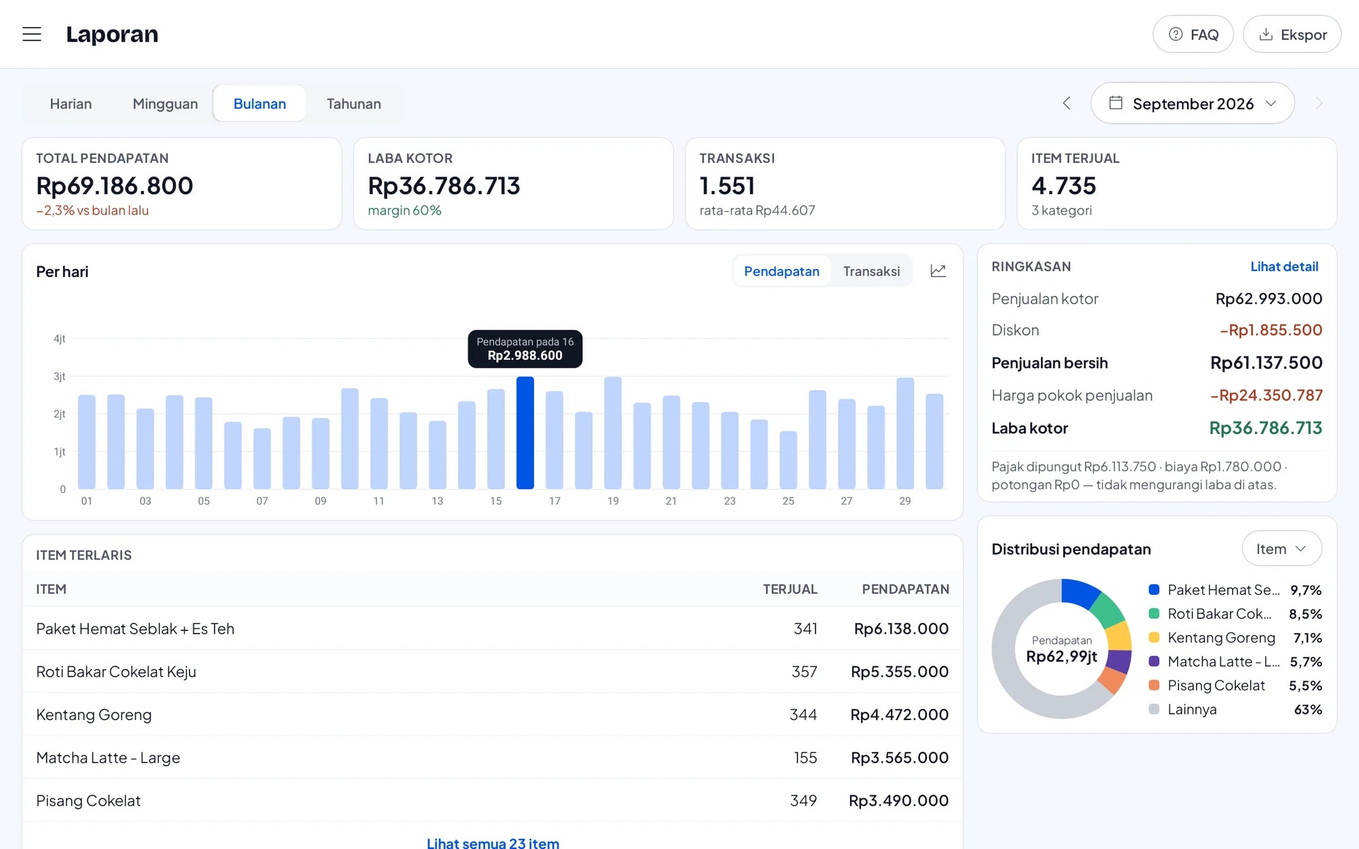View all items via Lihat semua 23 item
This screenshot has height=849, width=1359.
pos(493,842)
